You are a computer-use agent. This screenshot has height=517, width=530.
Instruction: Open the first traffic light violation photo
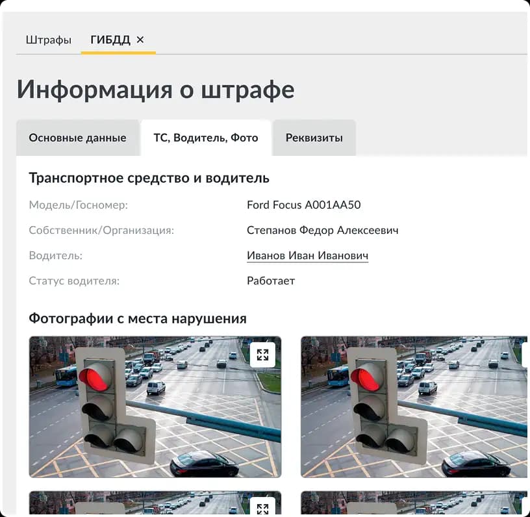pyautogui.click(x=155, y=407)
